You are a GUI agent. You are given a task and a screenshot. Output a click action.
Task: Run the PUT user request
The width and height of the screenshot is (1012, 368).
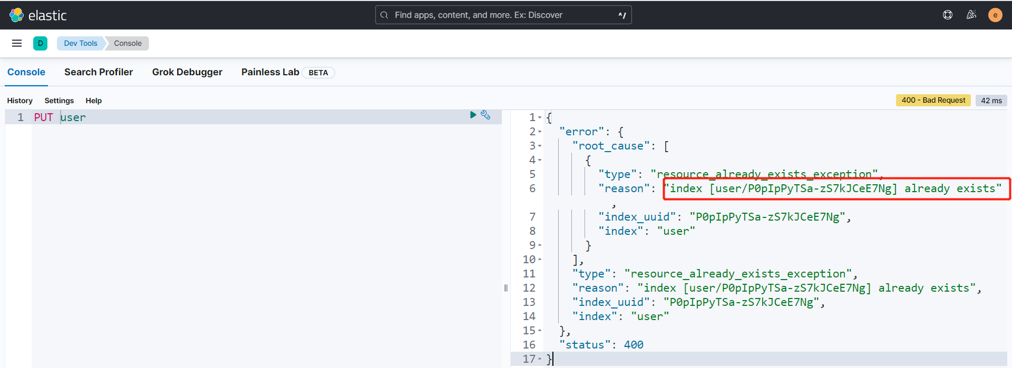473,115
